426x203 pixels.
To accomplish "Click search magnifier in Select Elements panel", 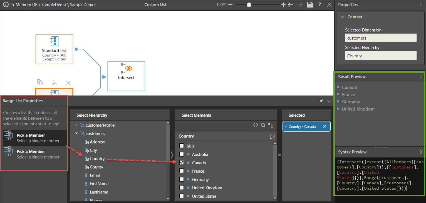I will click(x=263, y=125).
